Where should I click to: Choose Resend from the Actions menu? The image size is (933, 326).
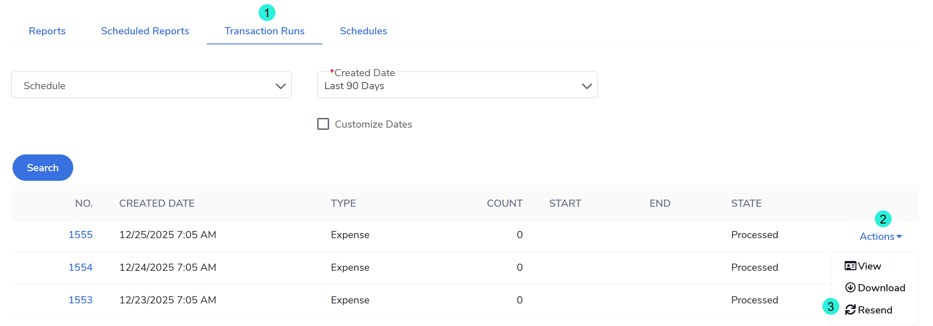(875, 310)
